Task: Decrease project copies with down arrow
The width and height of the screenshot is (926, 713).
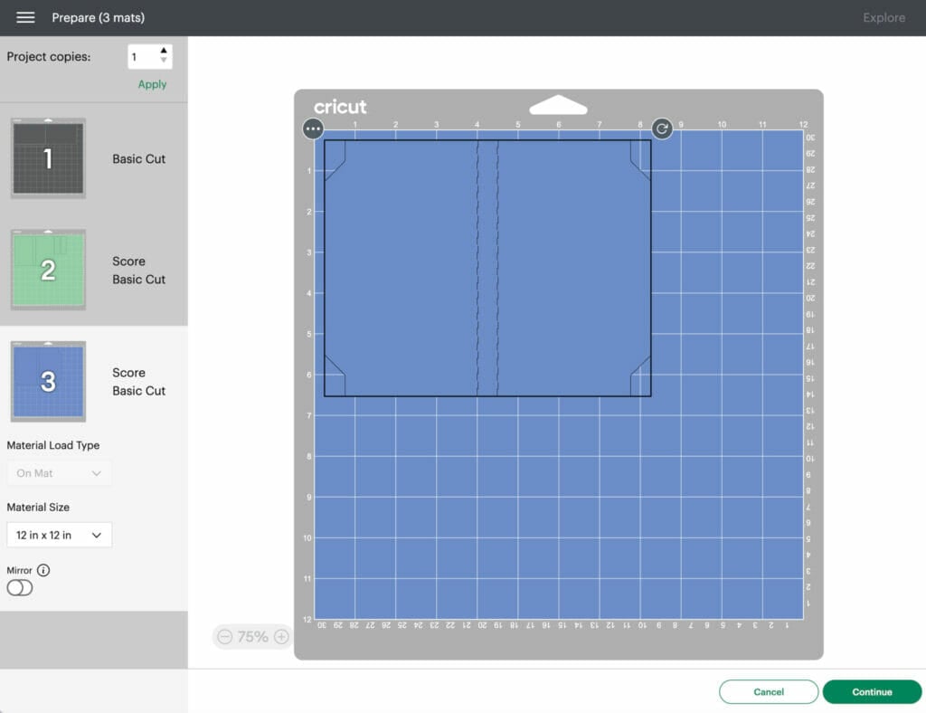Action: (164, 62)
